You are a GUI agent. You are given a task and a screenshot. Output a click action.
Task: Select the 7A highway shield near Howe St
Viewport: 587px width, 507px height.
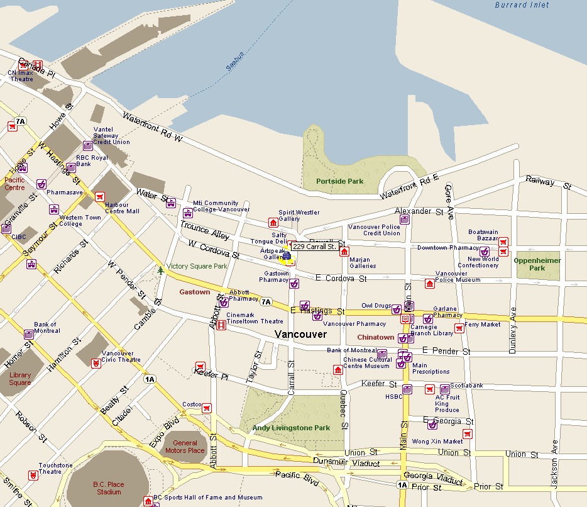click(20, 121)
